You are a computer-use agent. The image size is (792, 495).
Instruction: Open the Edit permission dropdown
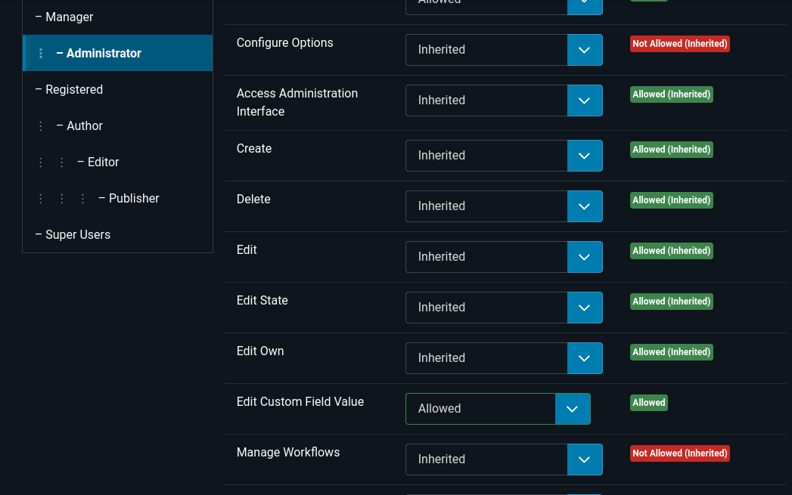pos(504,257)
